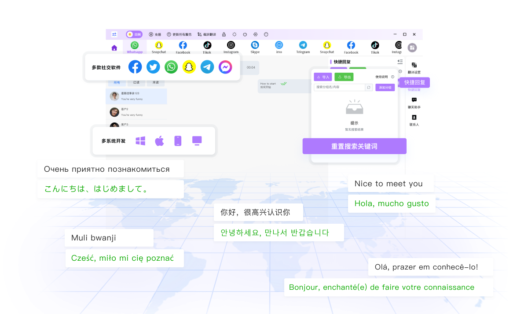
Task: Click the mobile phone icon in 多系统开发 card
Action: [178, 141]
